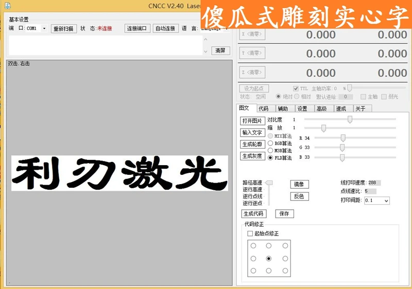Click the 自动连接 auto connect button
Image resolution: width=412 pixels, height=289 pixels.
click(165, 28)
